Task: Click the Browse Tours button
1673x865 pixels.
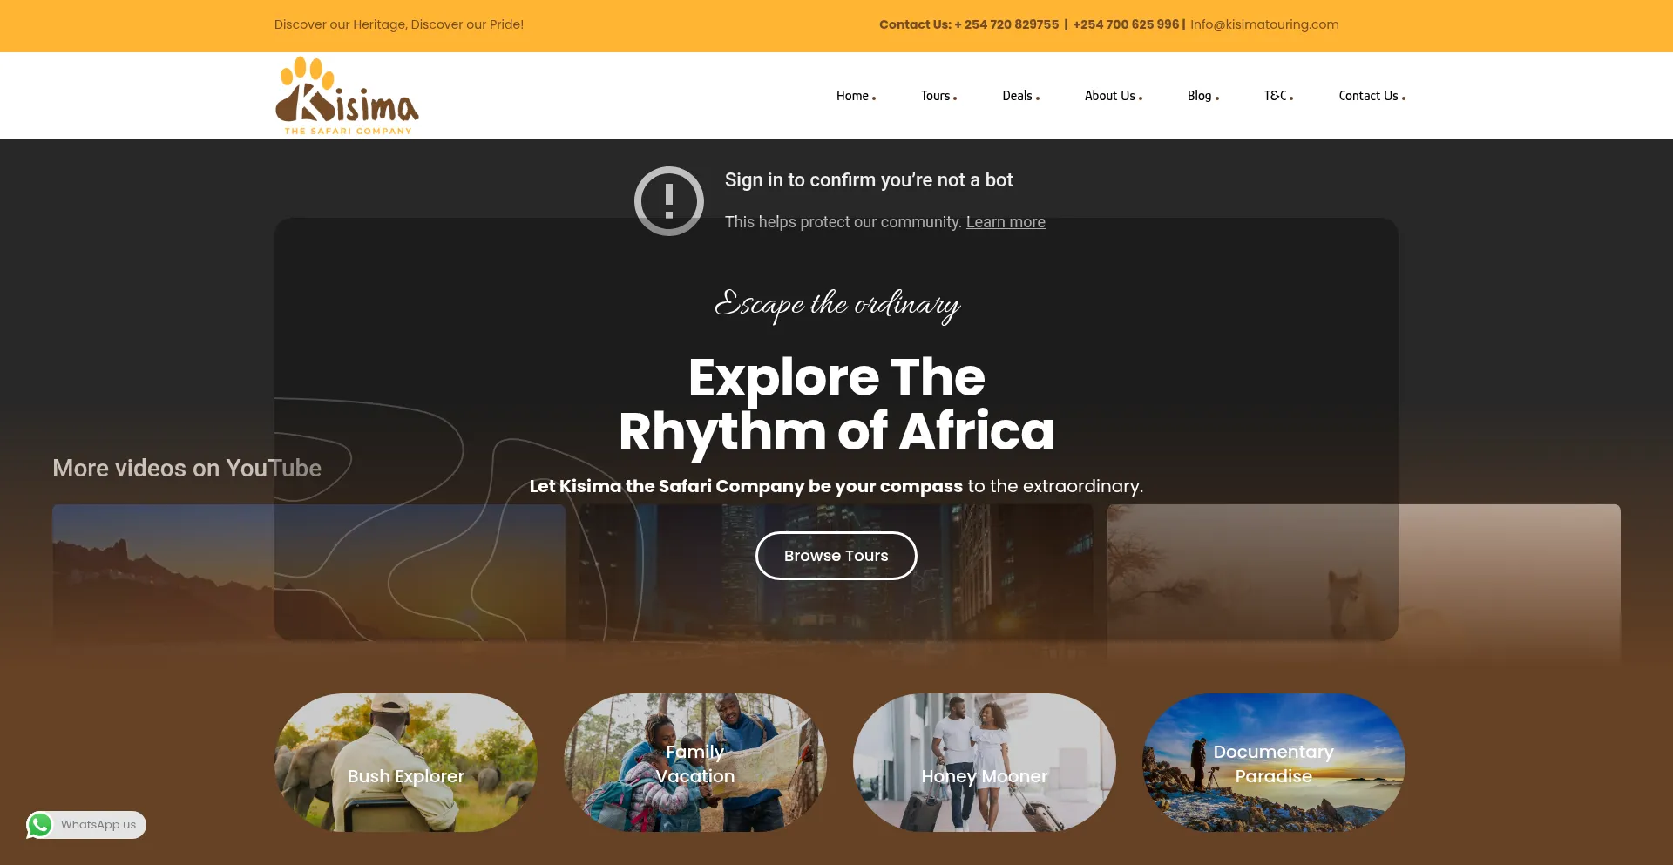Action: point(836,556)
